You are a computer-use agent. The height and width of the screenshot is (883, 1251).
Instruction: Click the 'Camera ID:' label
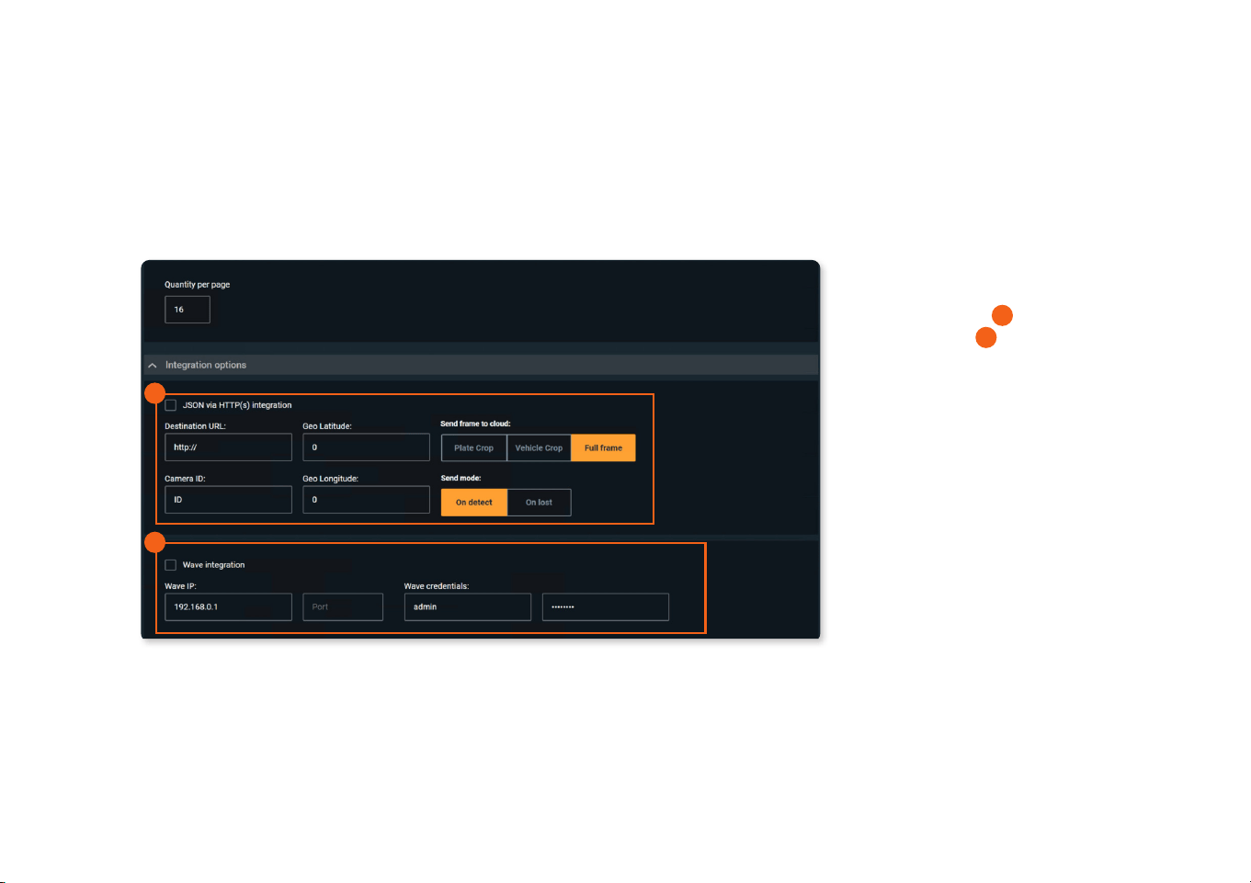186,479
